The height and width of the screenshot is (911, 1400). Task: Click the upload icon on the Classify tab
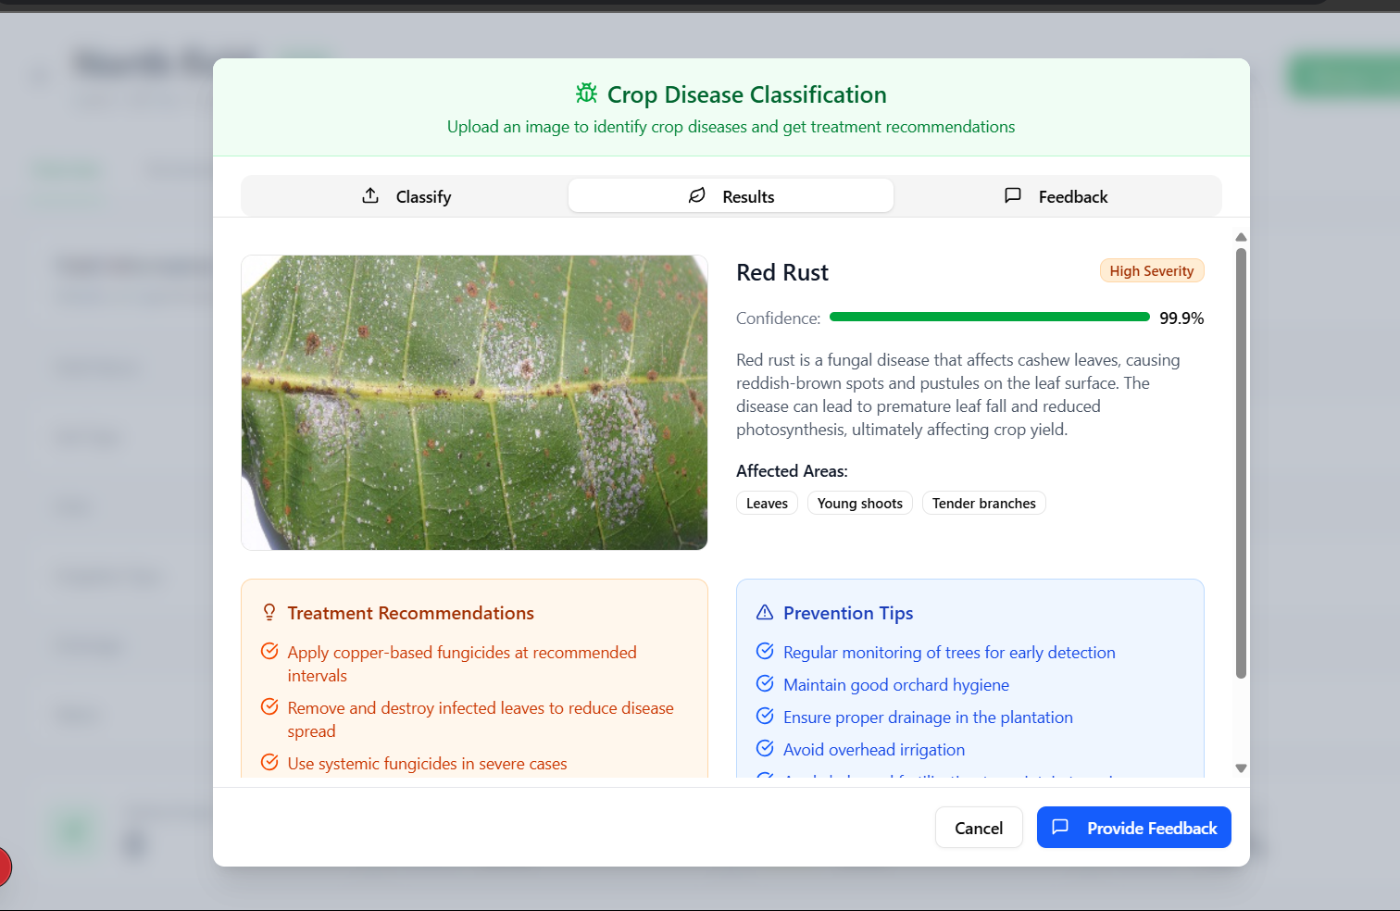point(370,195)
